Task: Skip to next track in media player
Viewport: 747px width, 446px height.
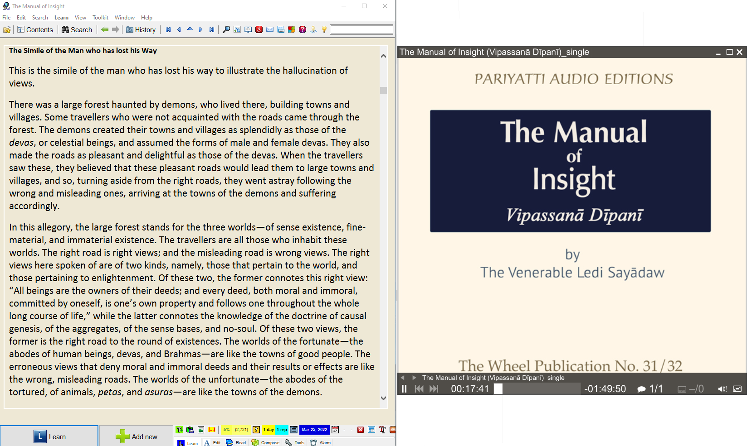Action: [x=434, y=388]
